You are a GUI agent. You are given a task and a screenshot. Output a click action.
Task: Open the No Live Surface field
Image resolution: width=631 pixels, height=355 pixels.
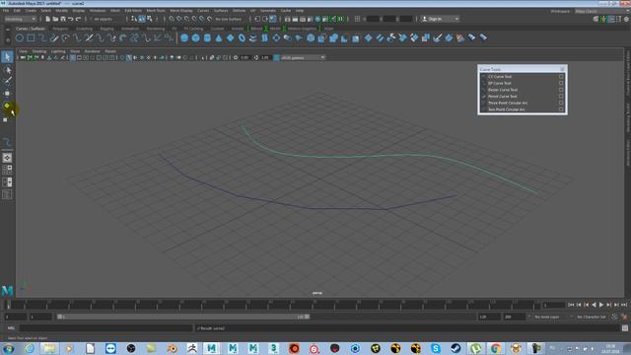point(229,19)
